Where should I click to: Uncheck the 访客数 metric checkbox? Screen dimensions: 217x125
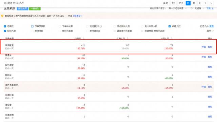(5, 26)
